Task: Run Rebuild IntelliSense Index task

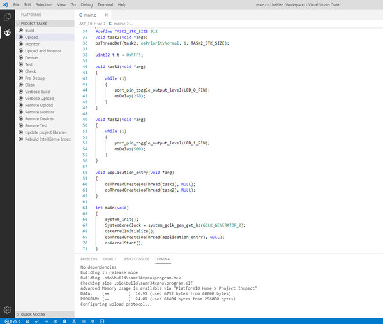Action: tap(45, 139)
